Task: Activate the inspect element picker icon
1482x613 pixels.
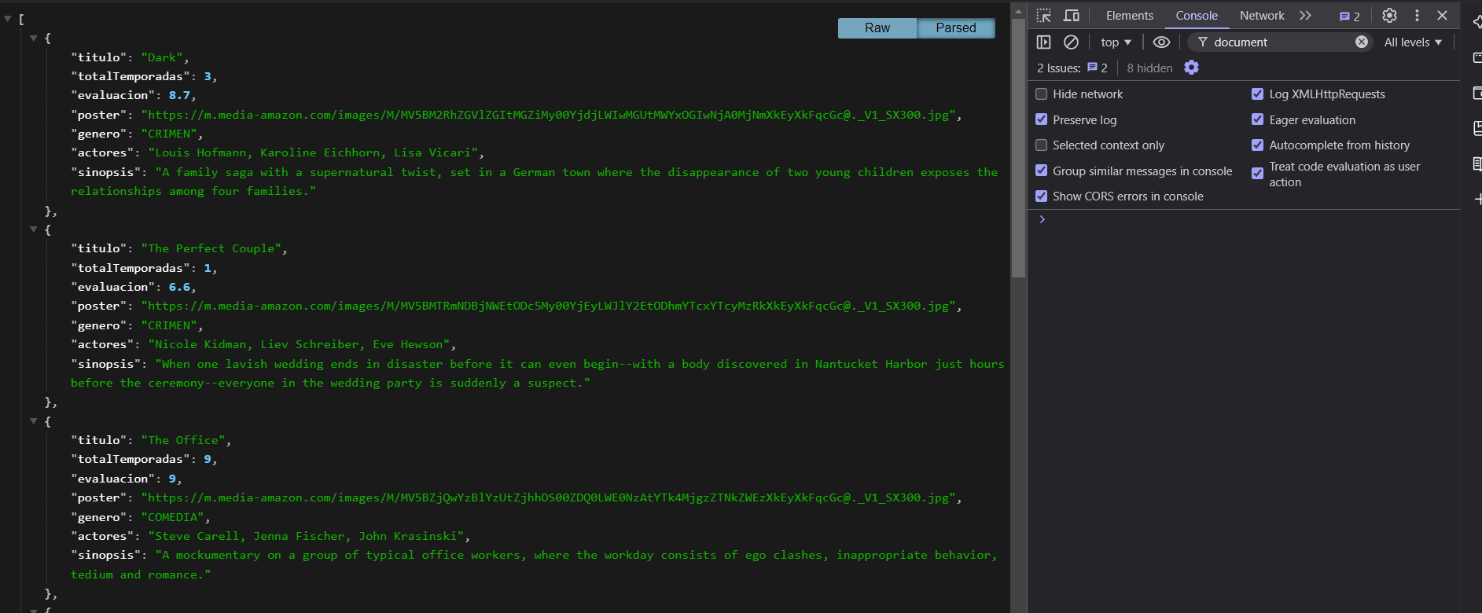Action: point(1043,15)
